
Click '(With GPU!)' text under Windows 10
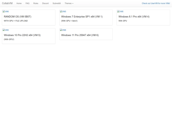9,39
